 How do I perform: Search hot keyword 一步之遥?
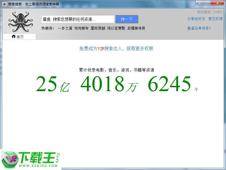point(65,28)
